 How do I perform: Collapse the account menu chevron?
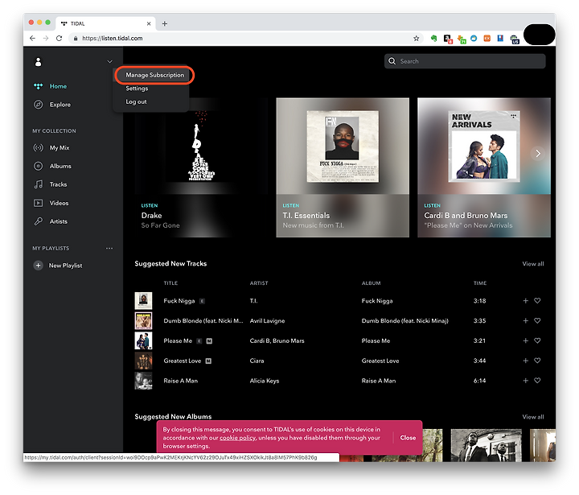(x=109, y=61)
